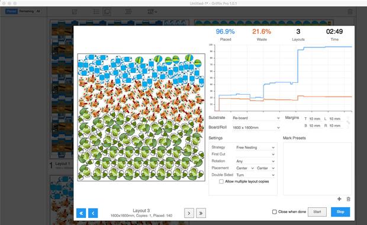This screenshot has width=367, height=225.
Task: Click the 21.6% Waste value
Action: [262, 31]
